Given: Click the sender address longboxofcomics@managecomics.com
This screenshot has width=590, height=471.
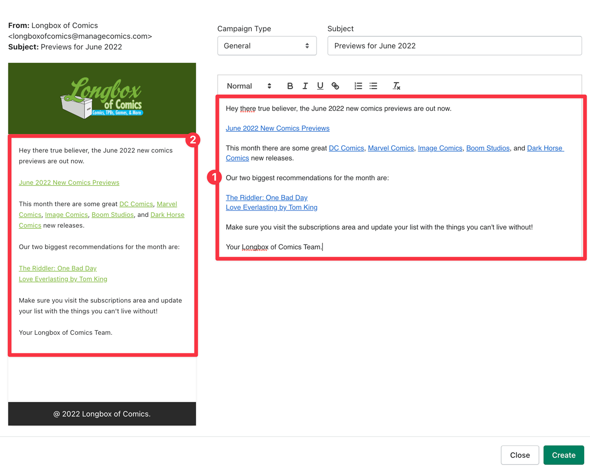Looking at the screenshot, I should point(80,36).
